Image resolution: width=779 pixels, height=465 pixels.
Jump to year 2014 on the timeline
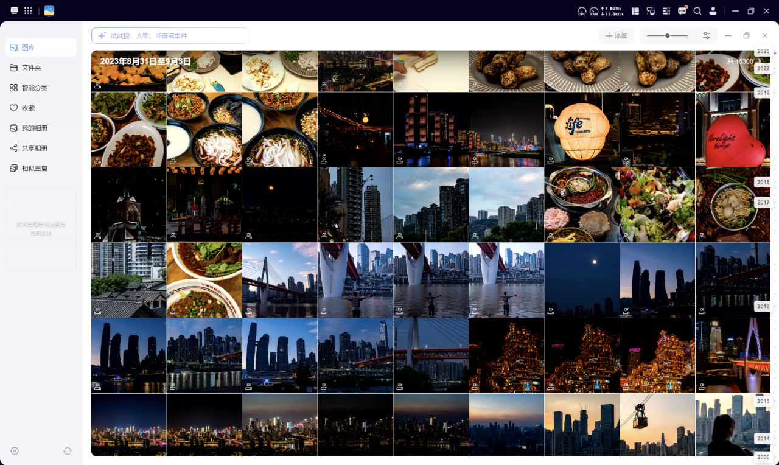[763, 438]
